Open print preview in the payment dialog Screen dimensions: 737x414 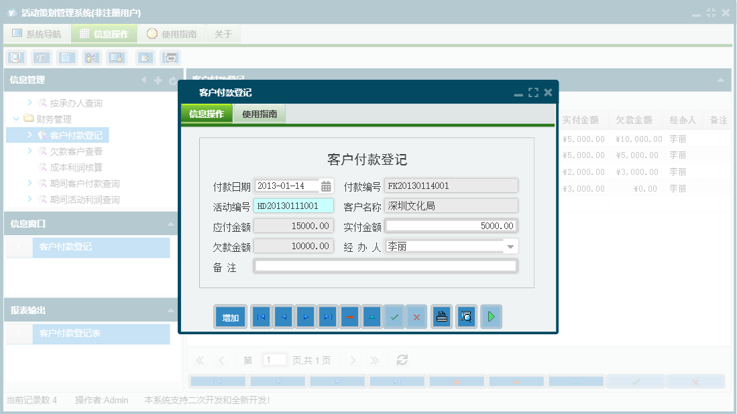click(x=466, y=316)
